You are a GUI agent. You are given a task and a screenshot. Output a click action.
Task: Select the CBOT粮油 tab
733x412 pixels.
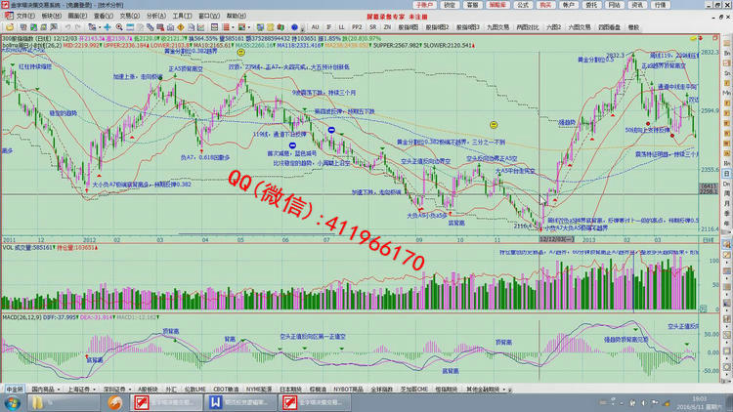(226, 389)
